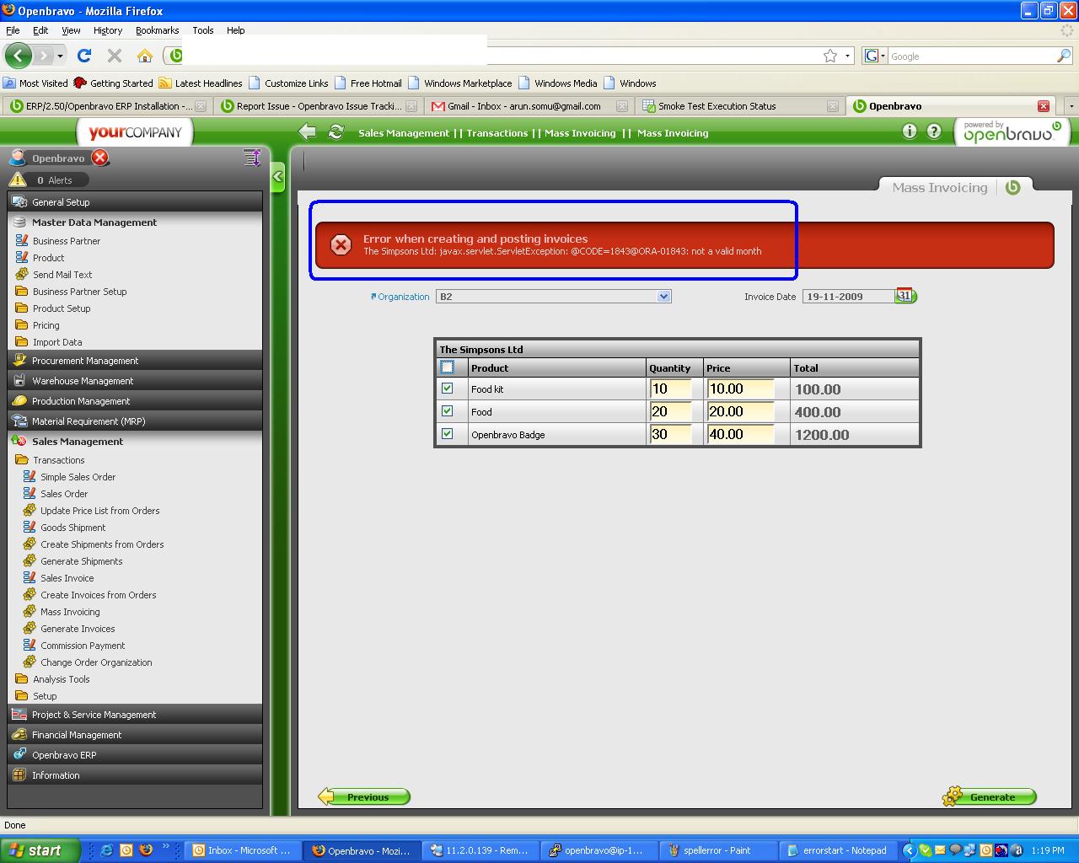Open the Invoice Date calendar picker
1079x863 pixels.
coord(905,296)
